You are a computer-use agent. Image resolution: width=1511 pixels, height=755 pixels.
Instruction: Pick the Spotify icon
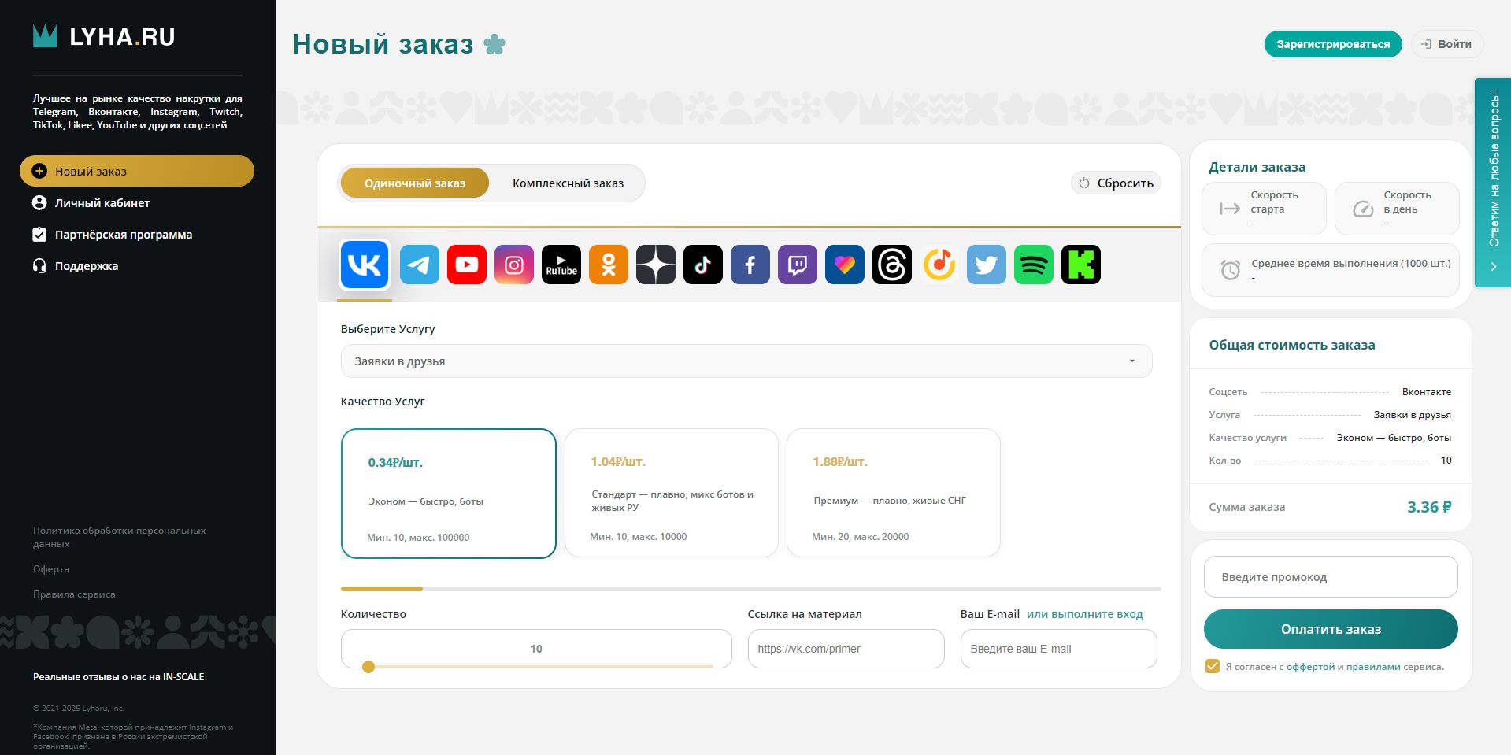tap(1034, 265)
